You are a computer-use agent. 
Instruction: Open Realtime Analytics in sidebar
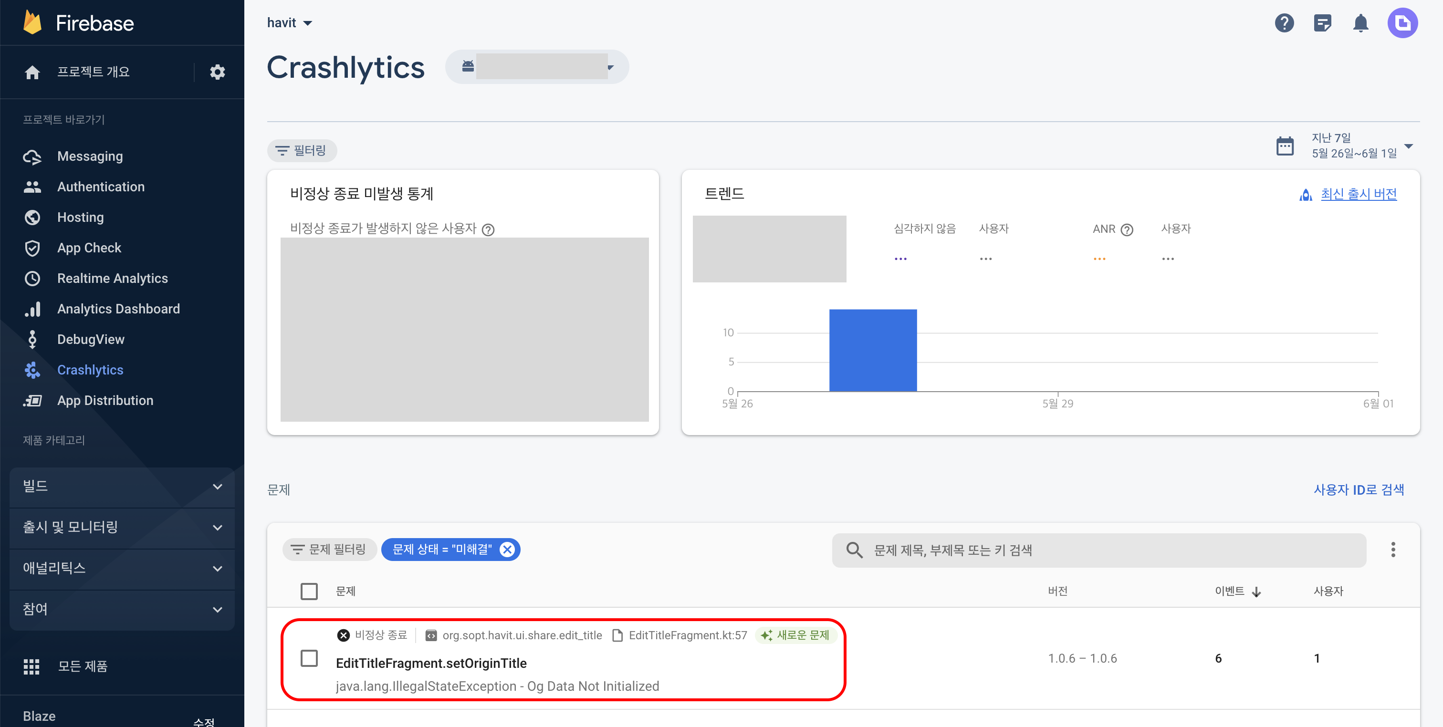(x=112, y=279)
